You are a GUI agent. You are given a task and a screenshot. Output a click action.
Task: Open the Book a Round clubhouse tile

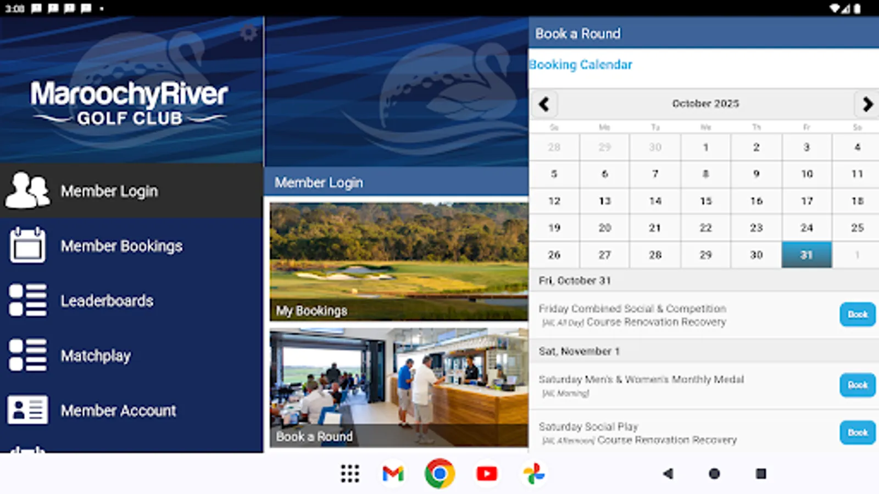399,388
